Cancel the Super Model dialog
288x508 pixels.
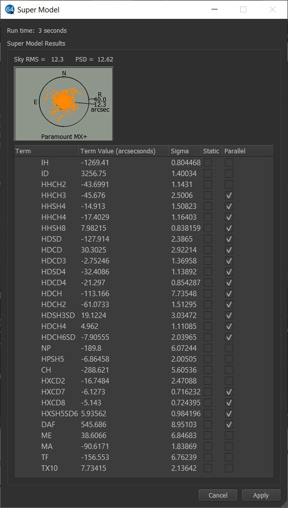(x=217, y=496)
